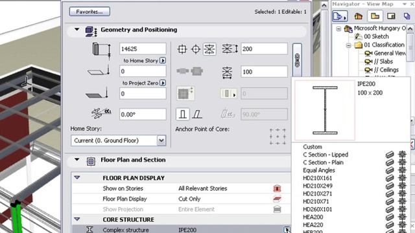Edit the 0.00° rotation angle field
This screenshot has height=233, width=415.
pyautogui.click(x=143, y=115)
